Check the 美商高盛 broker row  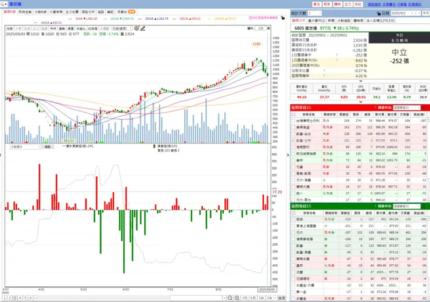(x=293, y=127)
